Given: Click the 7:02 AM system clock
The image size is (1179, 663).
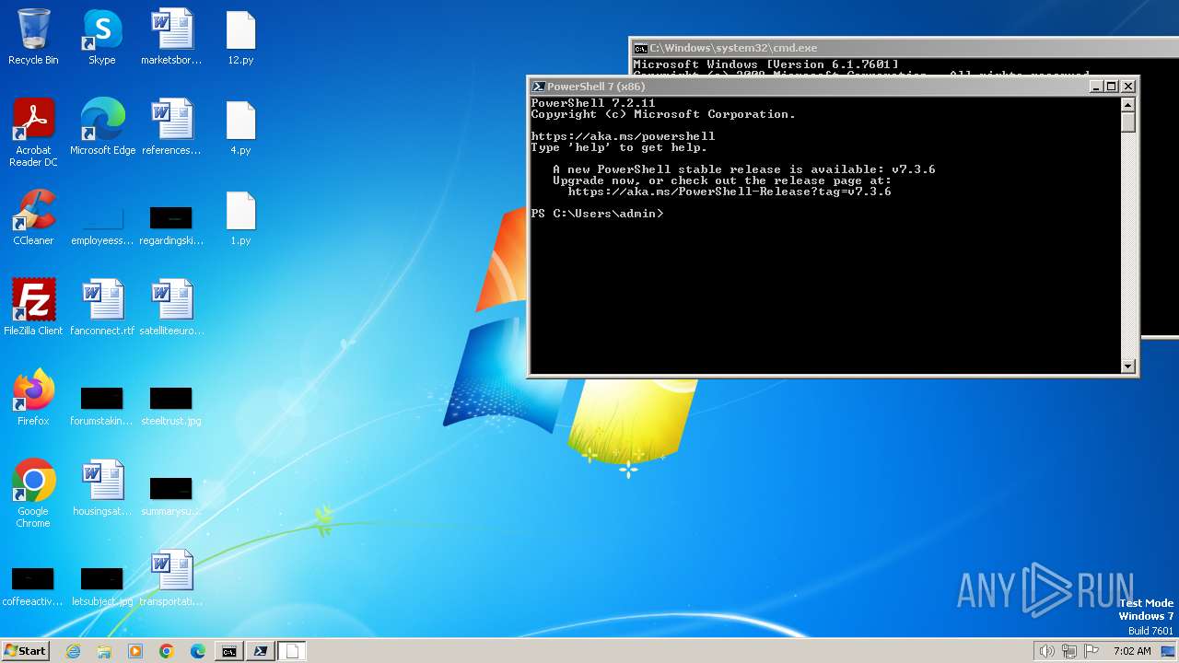Looking at the screenshot, I should pos(1132,651).
